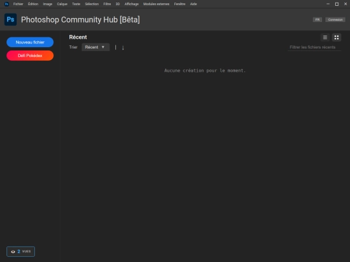Close the application window
This screenshot has width=350, height=262.
(x=345, y=4)
